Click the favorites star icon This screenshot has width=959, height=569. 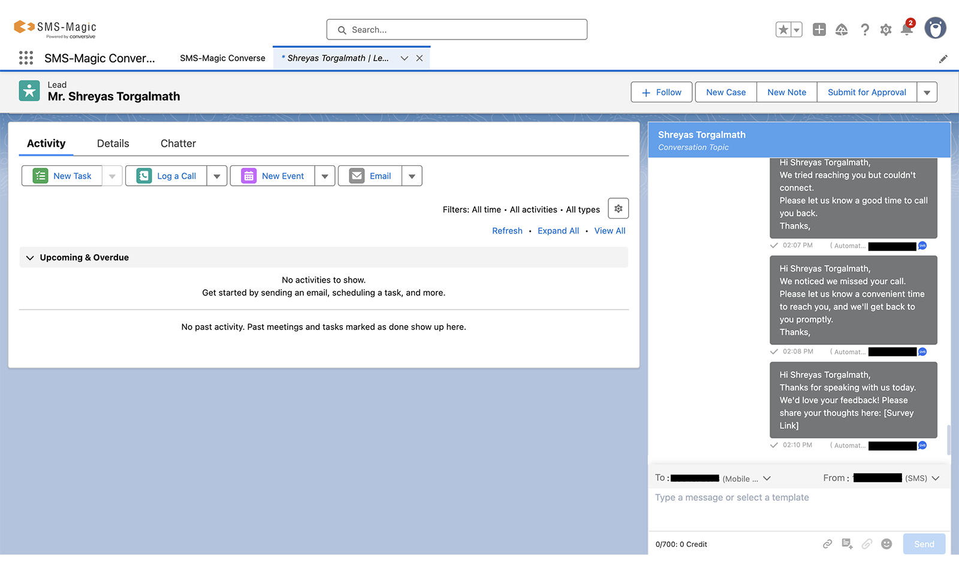click(783, 29)
